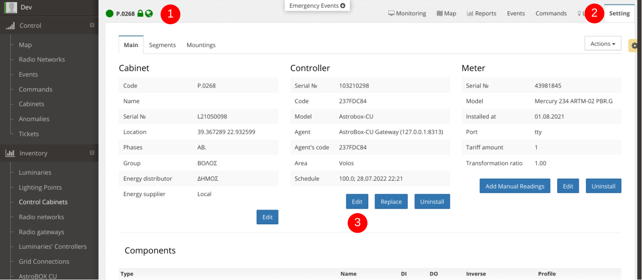The width and height of the screenshot is (642, 280).
Task: Click the Control signal bars icon in the sidebar
Action: (10, 26)
